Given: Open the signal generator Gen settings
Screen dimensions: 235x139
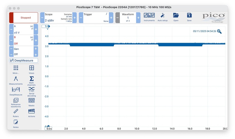Looking at the screenshot, I should (x=23, y=52).
